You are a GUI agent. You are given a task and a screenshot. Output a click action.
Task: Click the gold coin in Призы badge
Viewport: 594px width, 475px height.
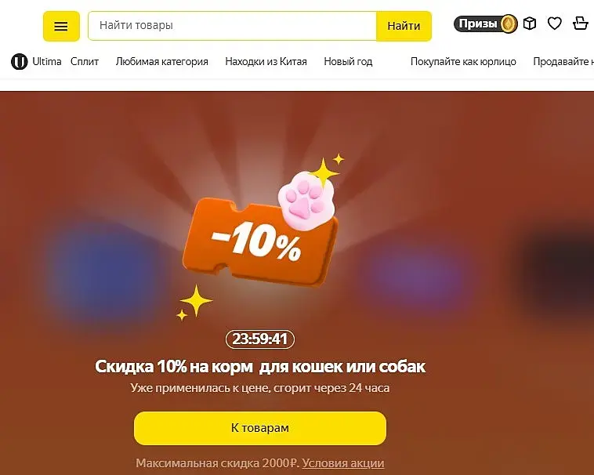pyautogui.click(x=509, y=24)
